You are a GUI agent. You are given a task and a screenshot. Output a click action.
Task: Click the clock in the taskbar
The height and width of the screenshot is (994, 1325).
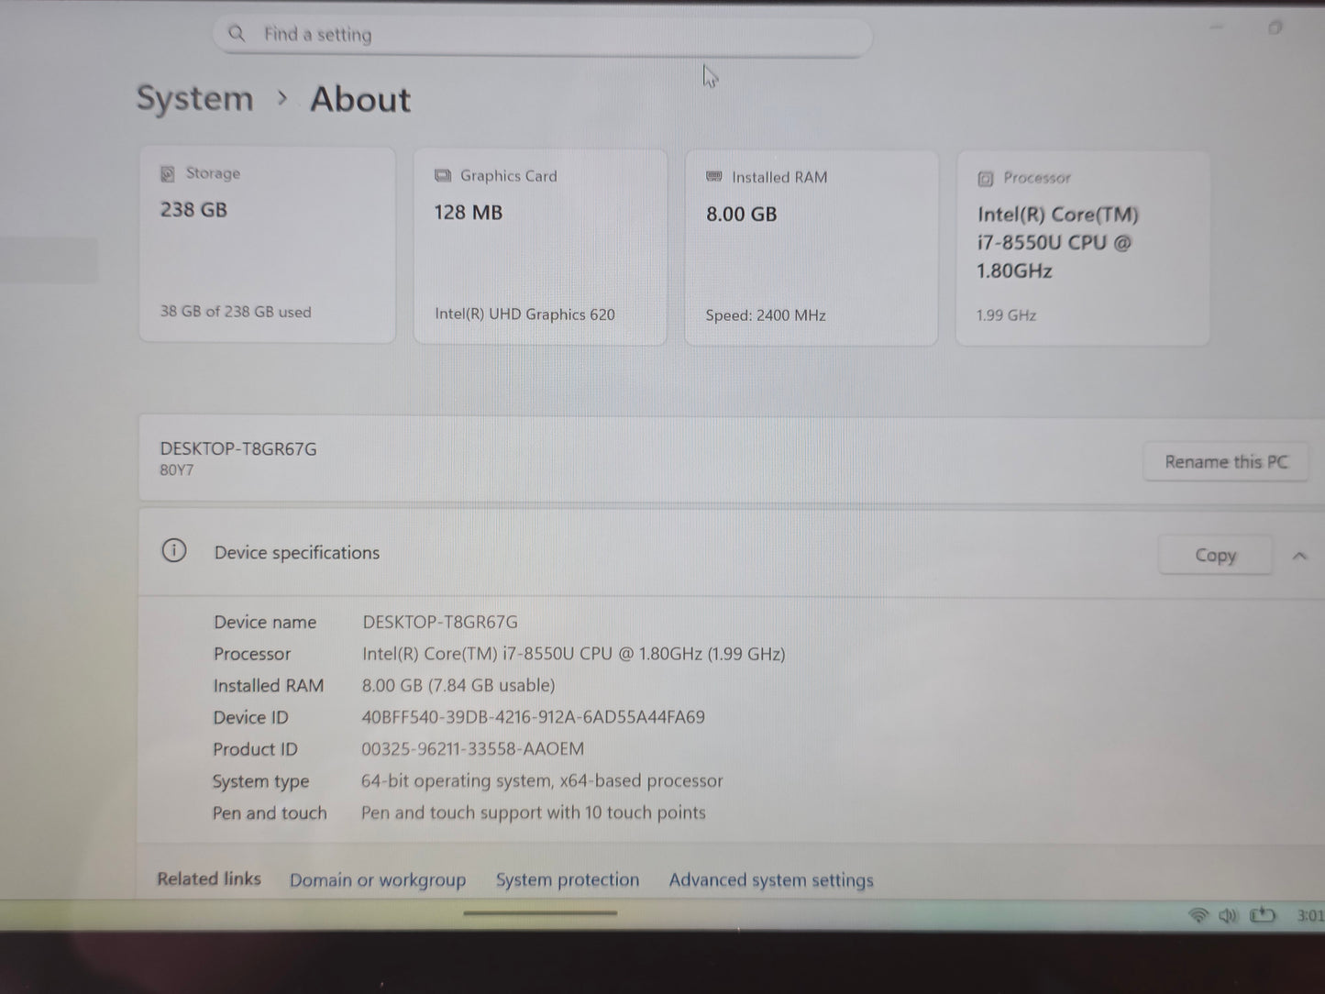point(1309,914)
